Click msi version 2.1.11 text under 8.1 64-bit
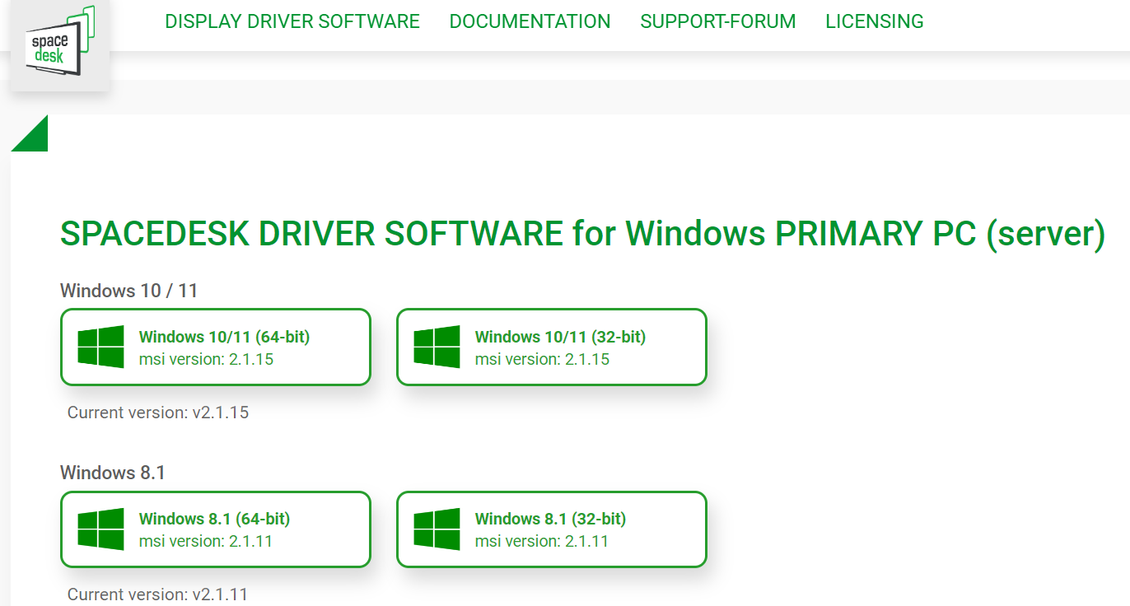The height and width of the screenshot is (606, 1130). click(206, 541)
